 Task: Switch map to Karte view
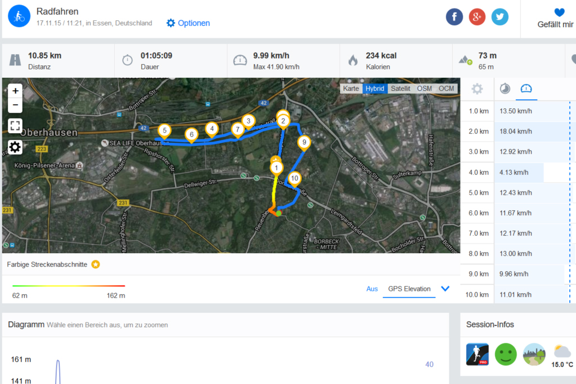click(x=351, y=89)
